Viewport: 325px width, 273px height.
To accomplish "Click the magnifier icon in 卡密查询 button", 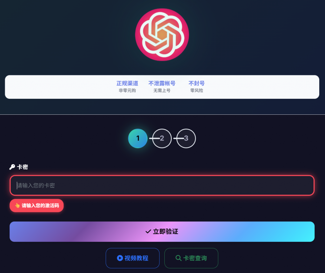I will (178, 258).
